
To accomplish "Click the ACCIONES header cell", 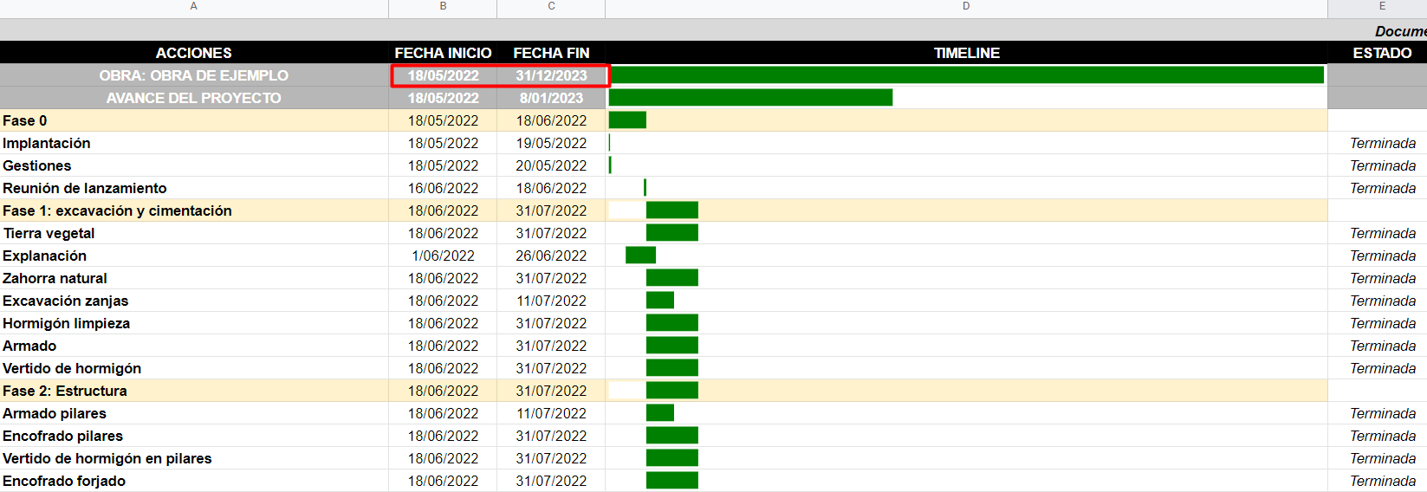I will (194, 53).
